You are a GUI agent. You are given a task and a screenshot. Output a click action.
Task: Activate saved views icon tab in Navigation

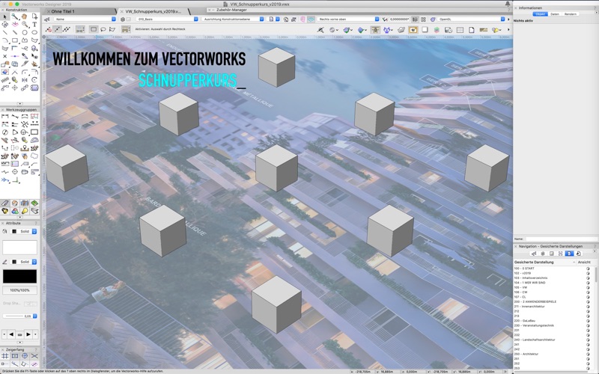[569, 254]
